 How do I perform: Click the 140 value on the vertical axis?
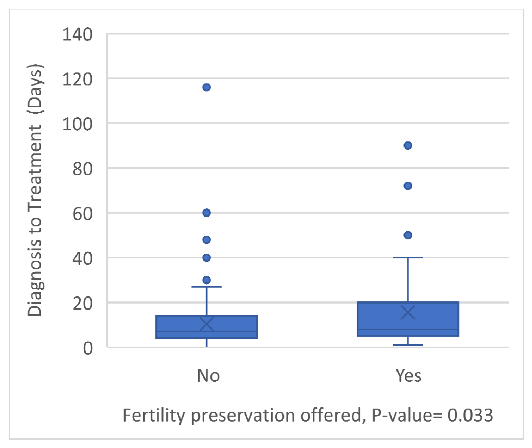coord(78,35)
